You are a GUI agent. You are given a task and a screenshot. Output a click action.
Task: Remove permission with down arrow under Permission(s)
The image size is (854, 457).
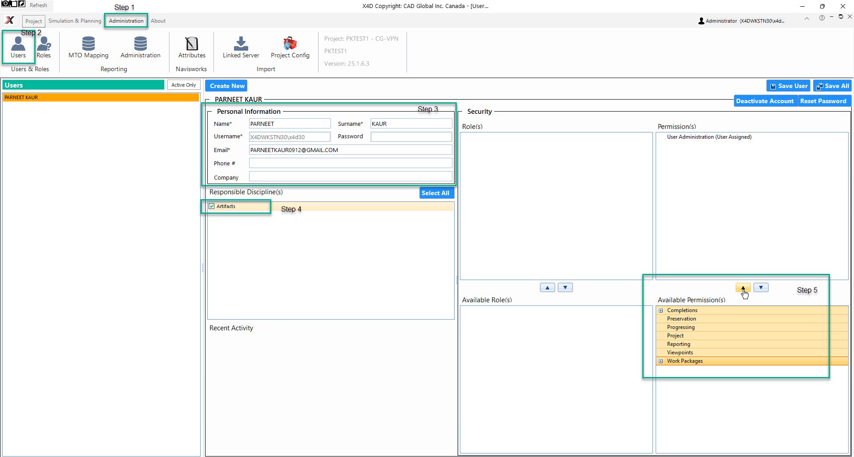[761, 288]
